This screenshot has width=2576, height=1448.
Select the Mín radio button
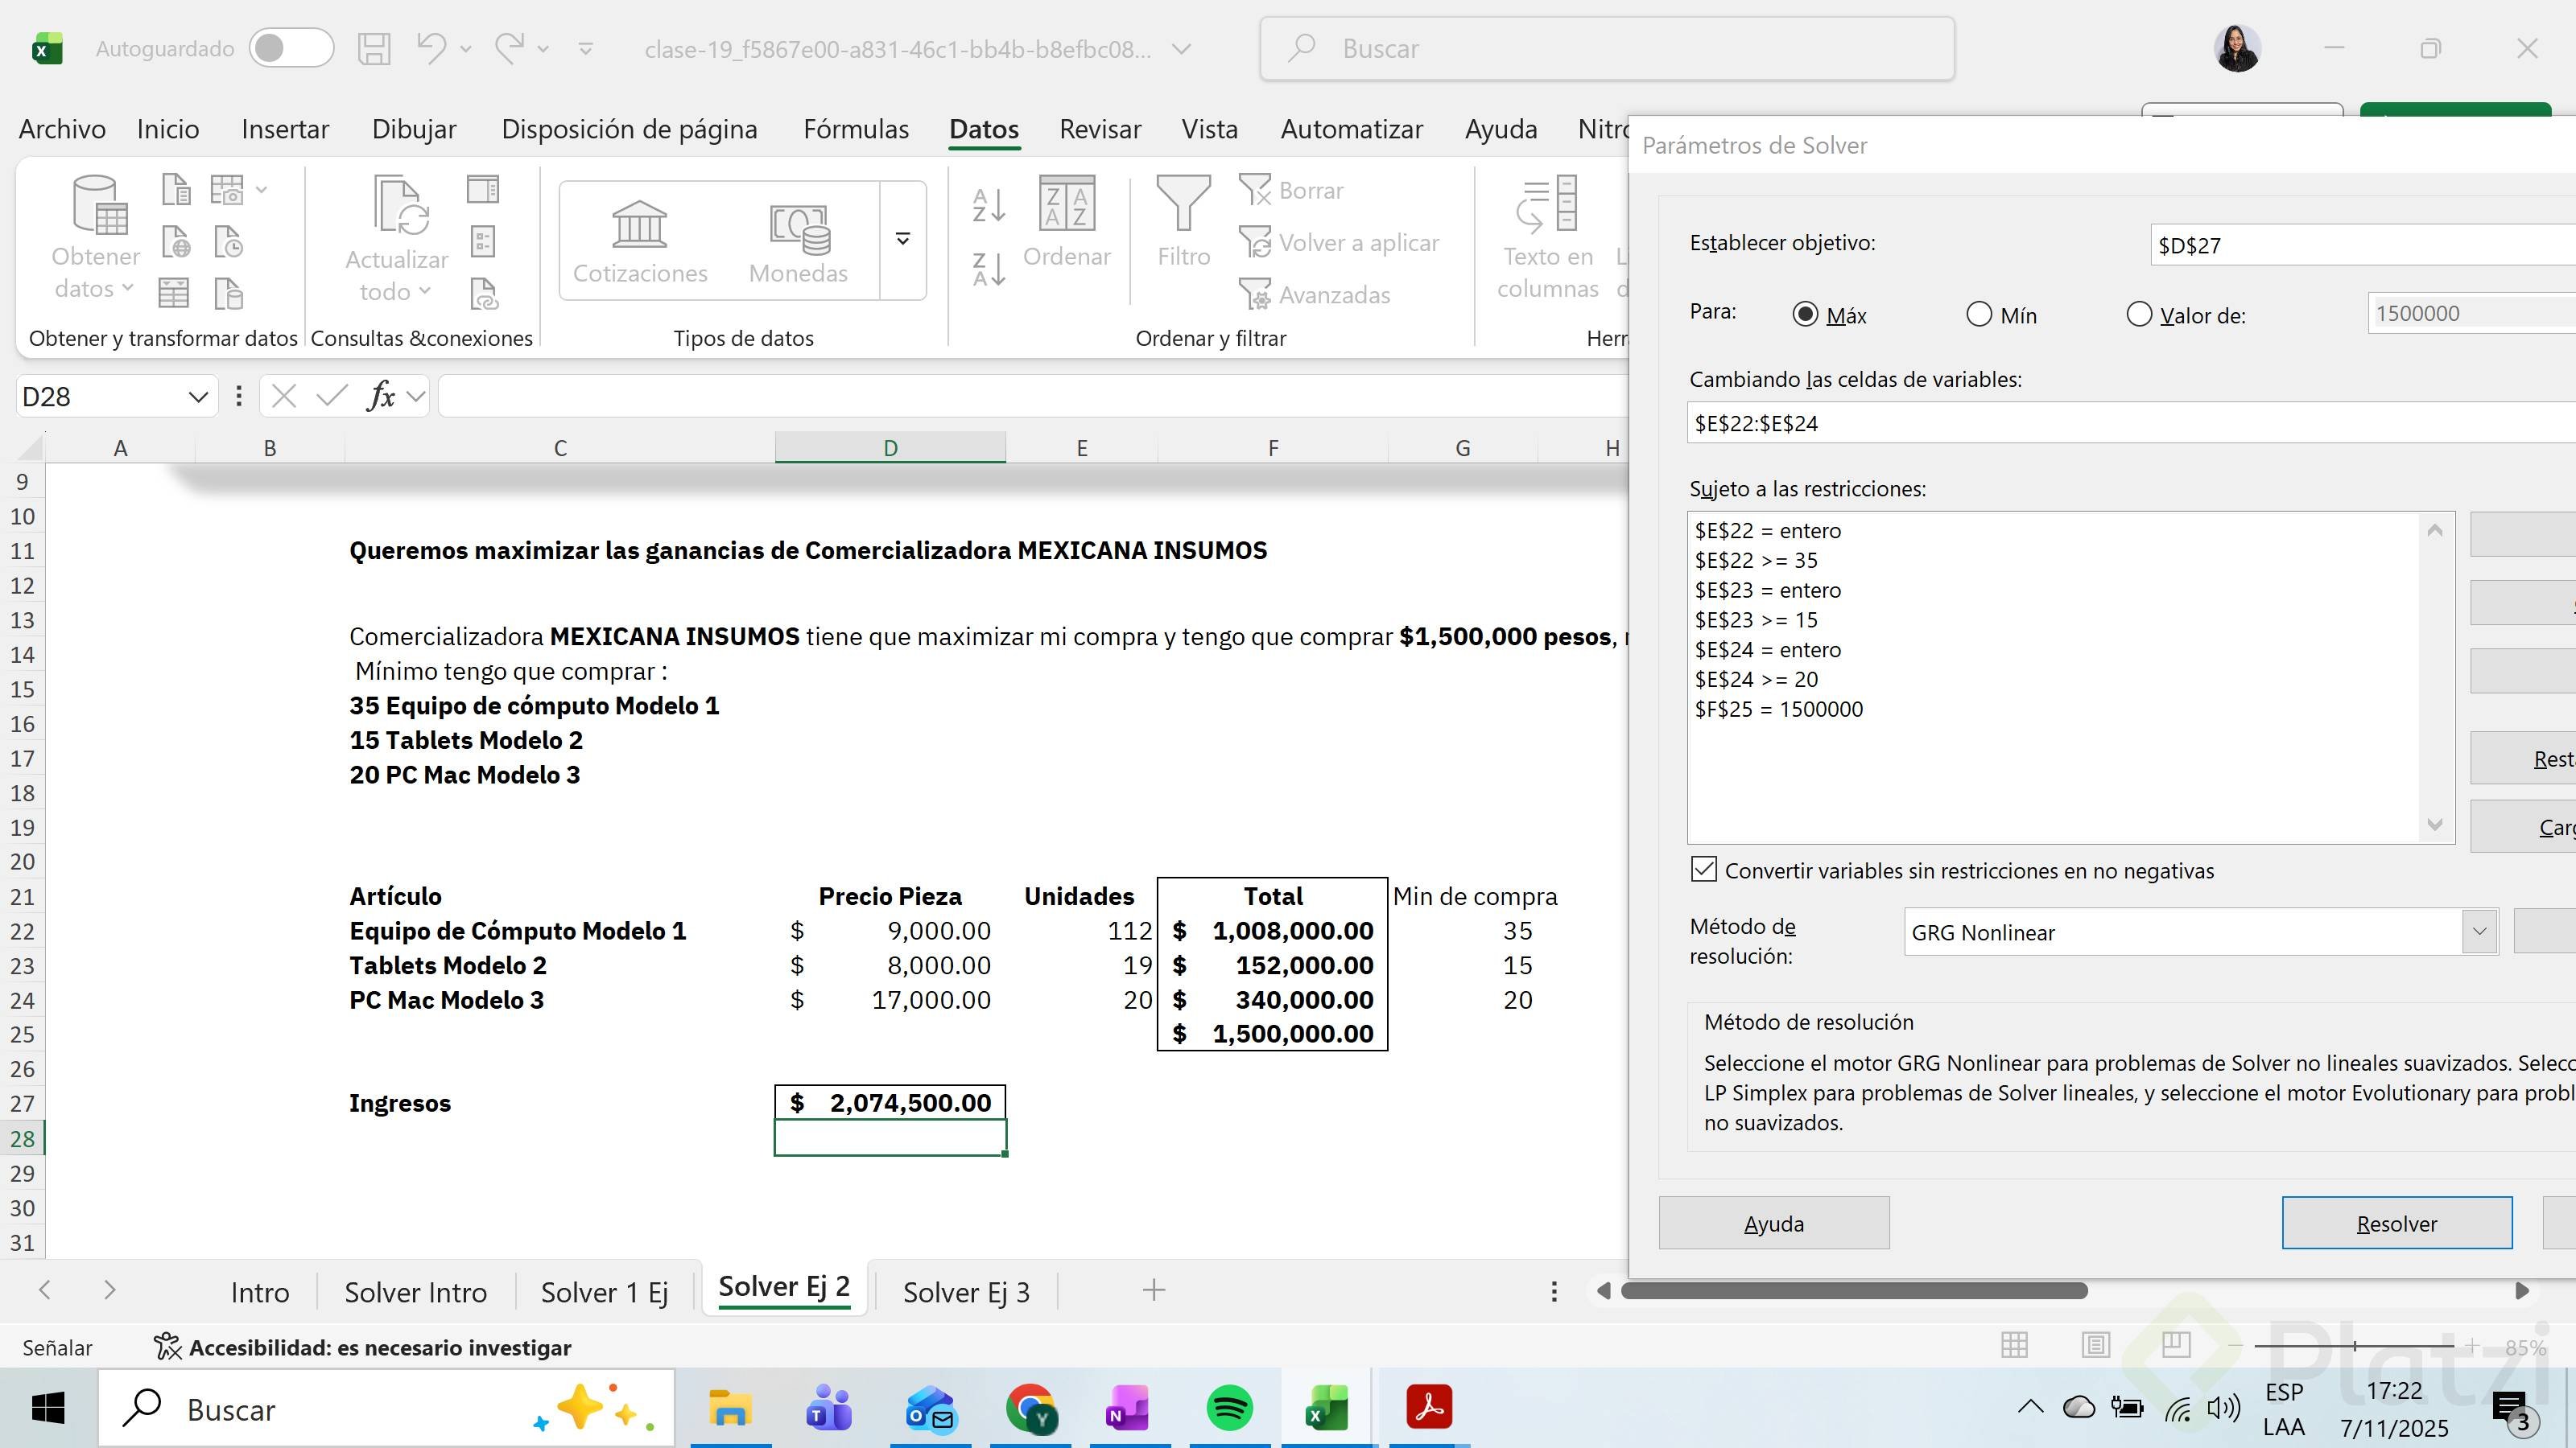[x=1979, y=315]
